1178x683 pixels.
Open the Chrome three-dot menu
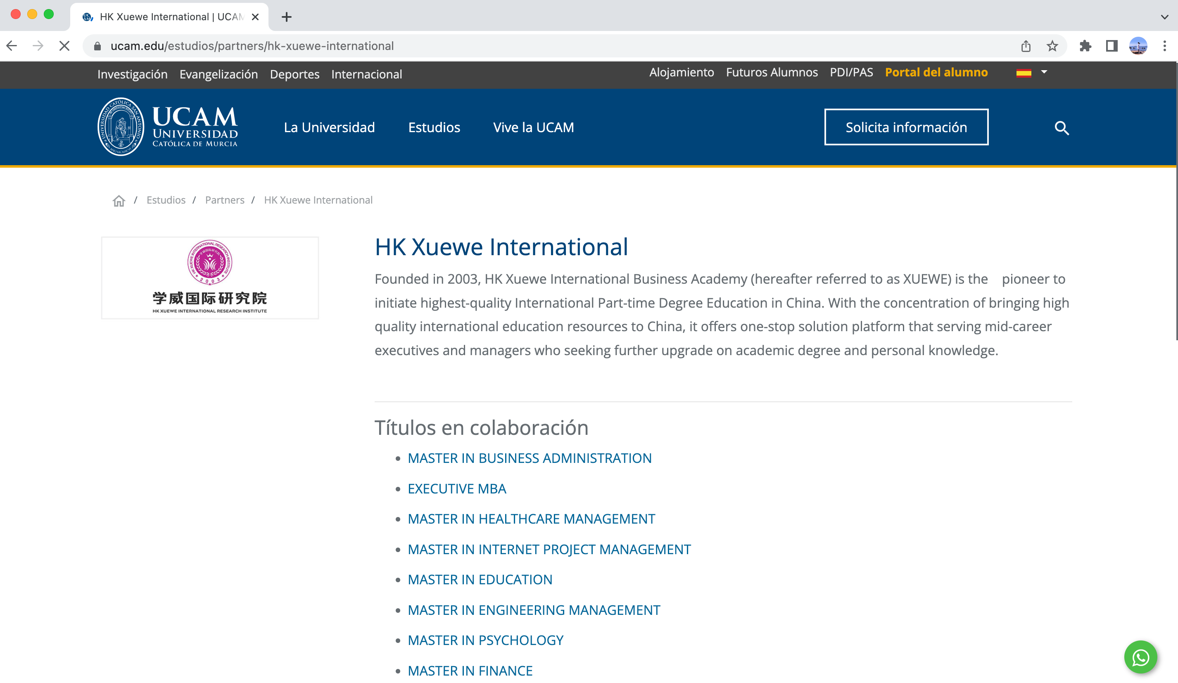pos(1164,46)
